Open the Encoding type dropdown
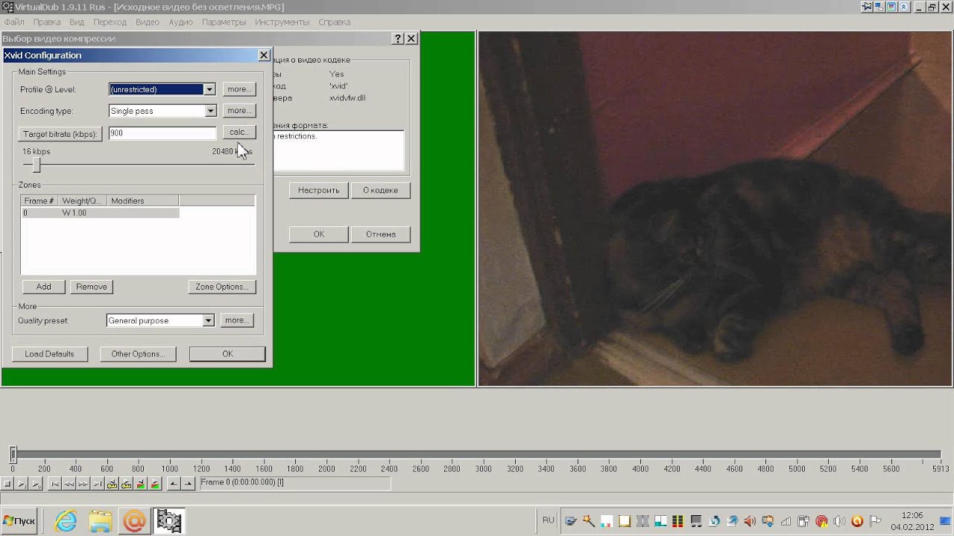This screenshot has height=536, width=954. pyautogui.click(x=210, y=111)
